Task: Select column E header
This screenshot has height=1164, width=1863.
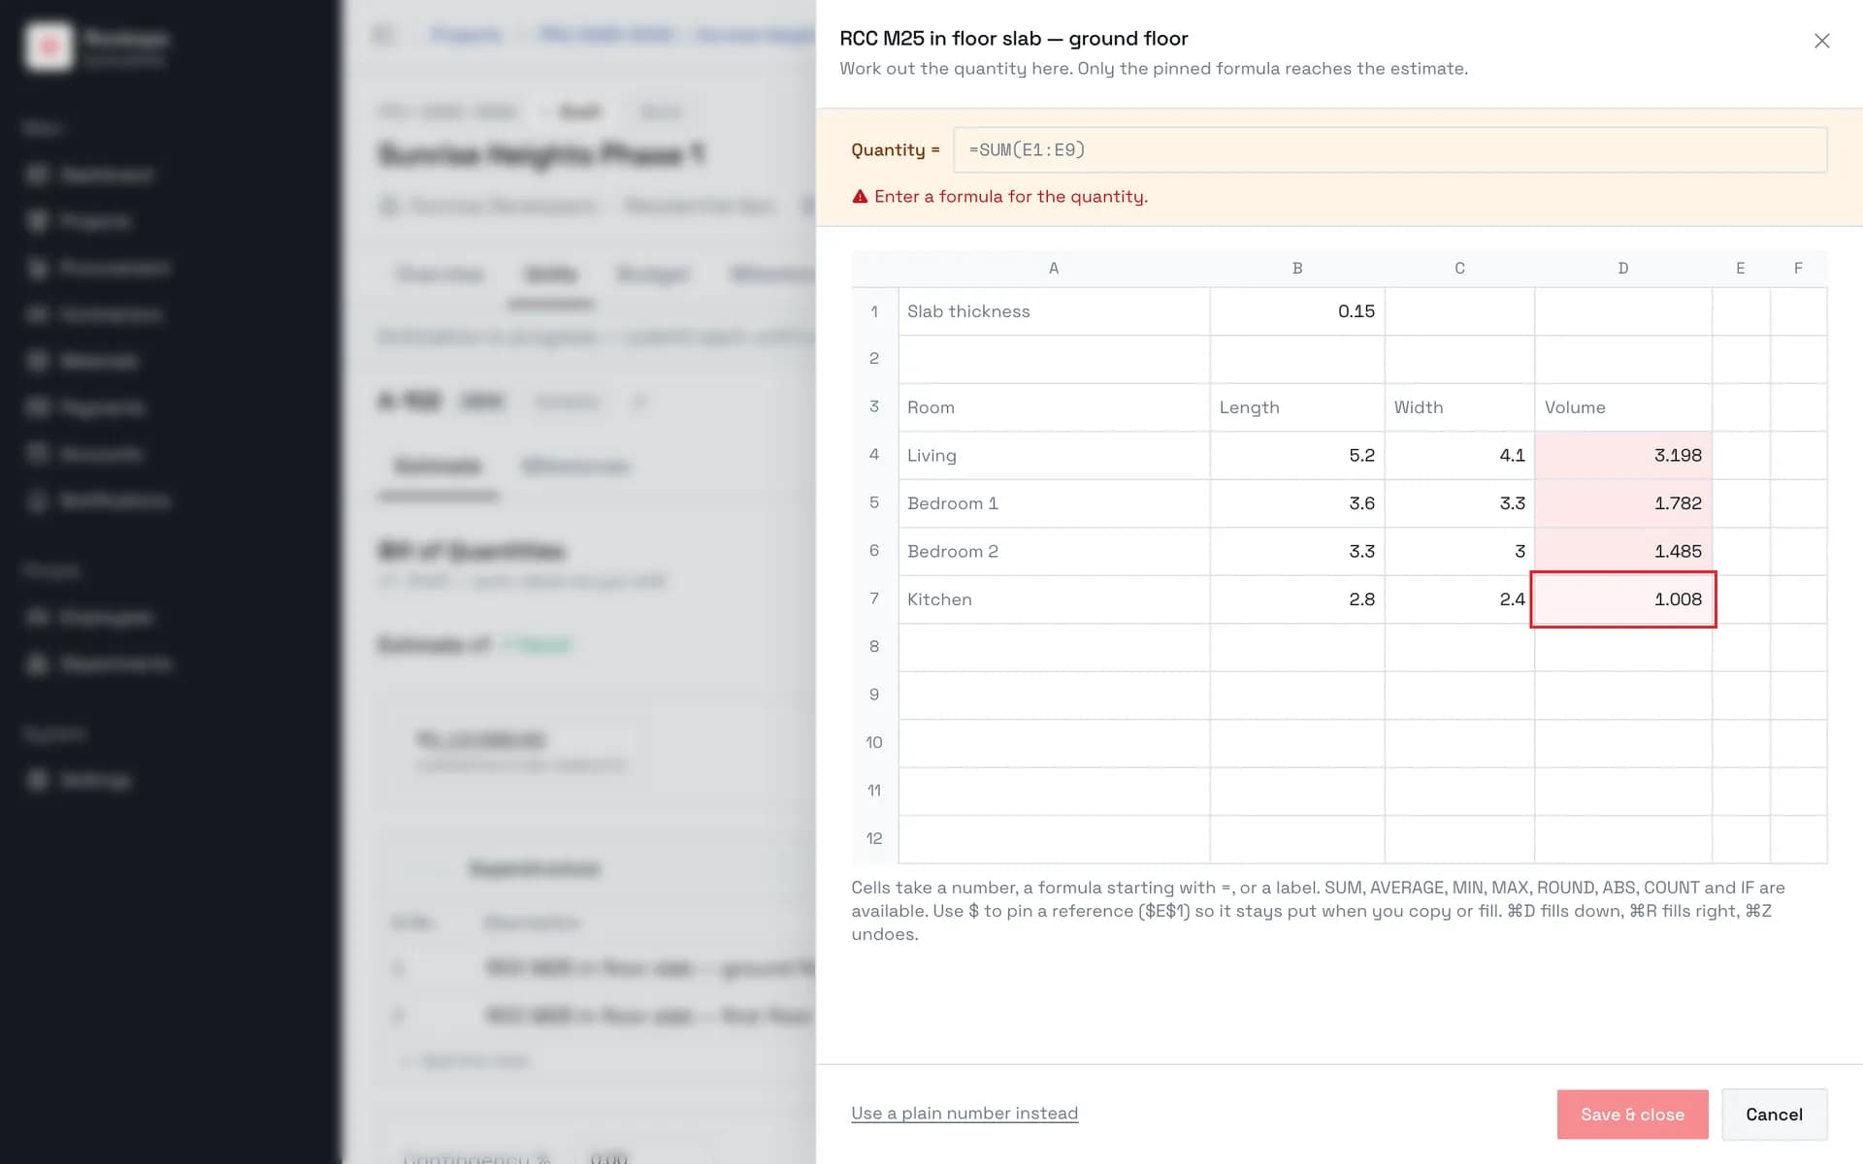Action: [x=1741, y=269]
